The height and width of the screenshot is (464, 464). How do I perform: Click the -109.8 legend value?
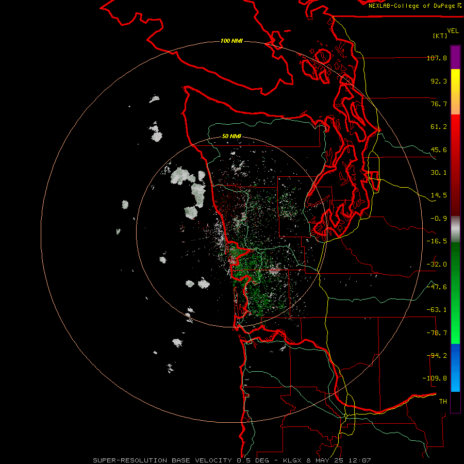tap(435, 378)
